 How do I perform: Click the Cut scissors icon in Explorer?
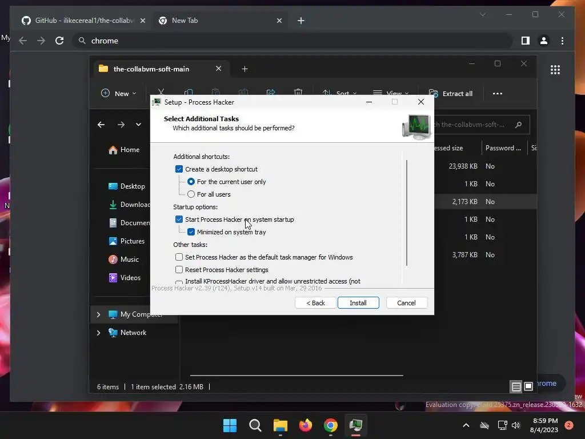click(x=161, y=92)
